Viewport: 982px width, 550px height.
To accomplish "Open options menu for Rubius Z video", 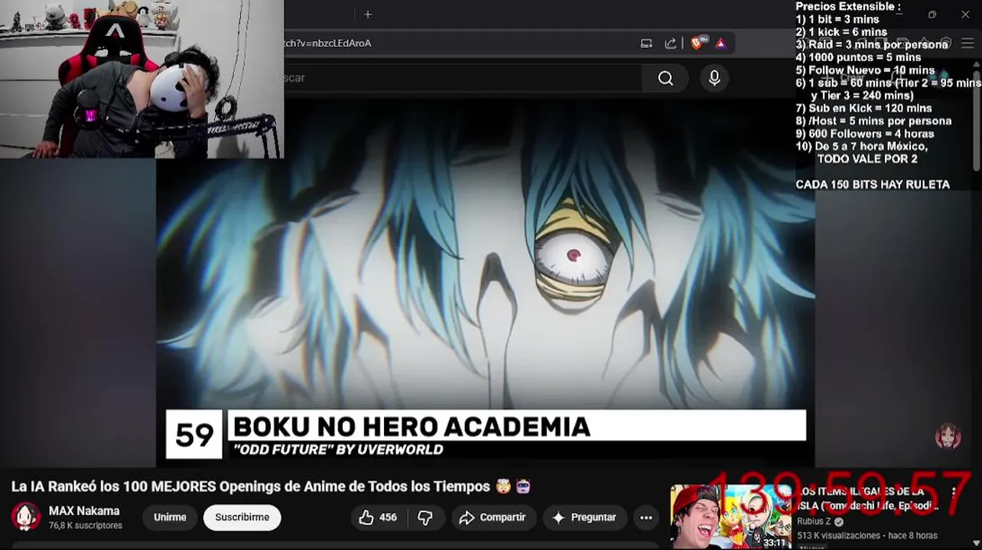I will tap(954, 493).
